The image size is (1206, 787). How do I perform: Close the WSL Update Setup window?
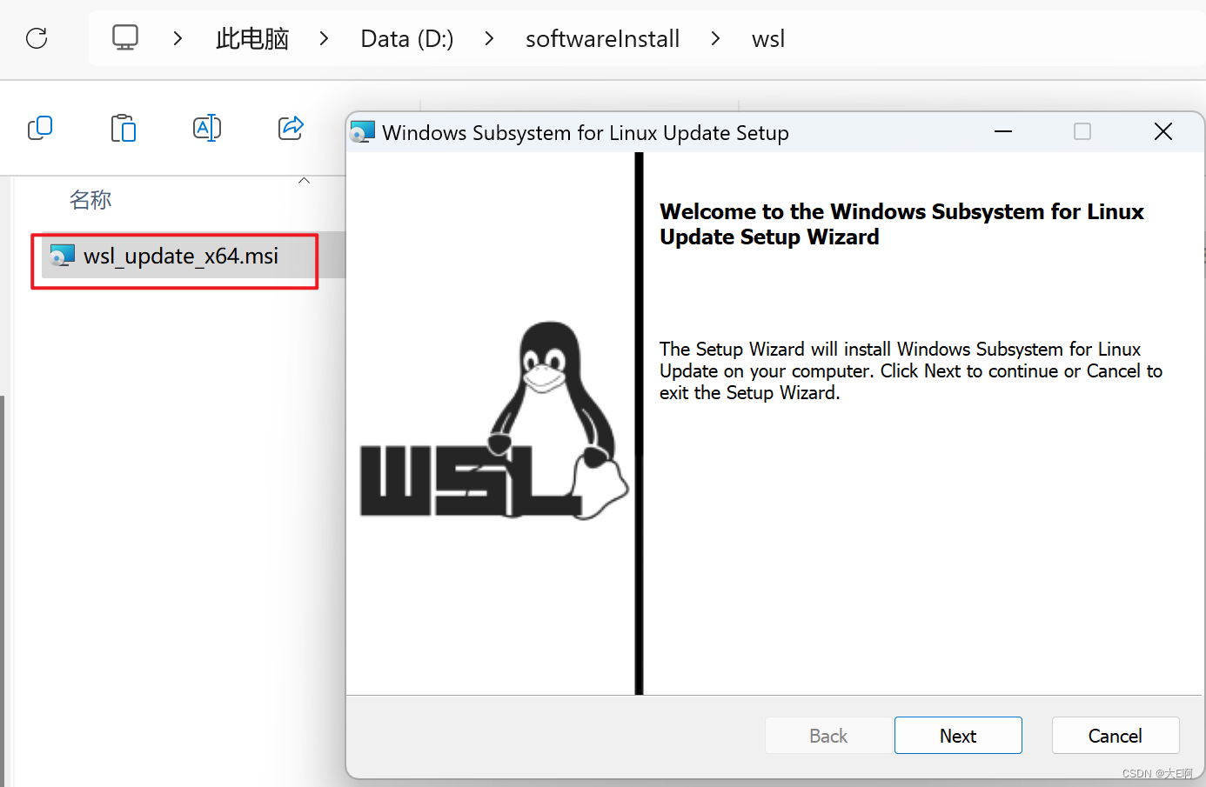1163,132
